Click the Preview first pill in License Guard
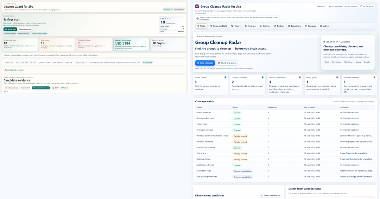 (168, 9)
